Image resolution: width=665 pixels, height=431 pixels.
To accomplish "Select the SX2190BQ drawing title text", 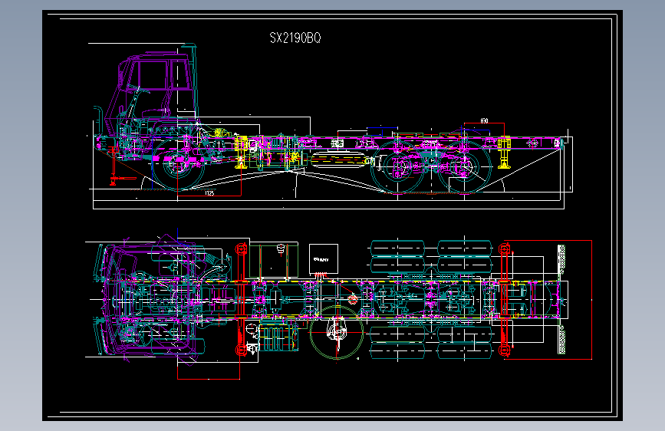I will coord(295,38).
